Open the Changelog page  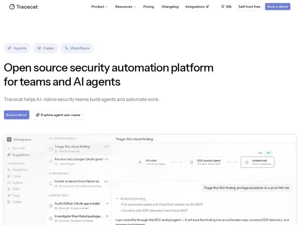click(170, 7)
